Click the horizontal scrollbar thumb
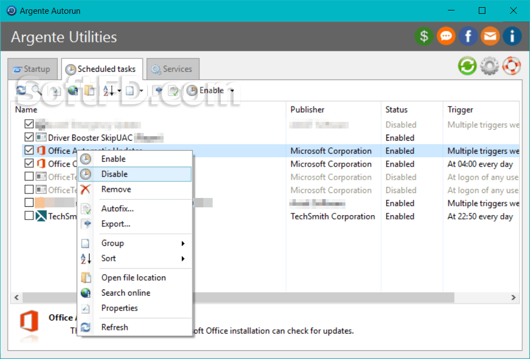Image resolution: width=530 pixels, height=359 pixels. [x=239, y=297]
